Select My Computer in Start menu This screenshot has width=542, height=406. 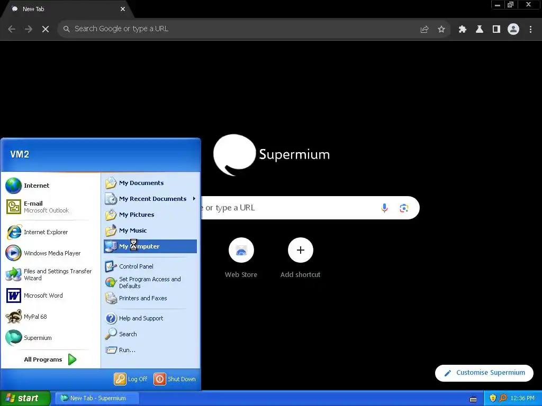click(x=150, y=246)
